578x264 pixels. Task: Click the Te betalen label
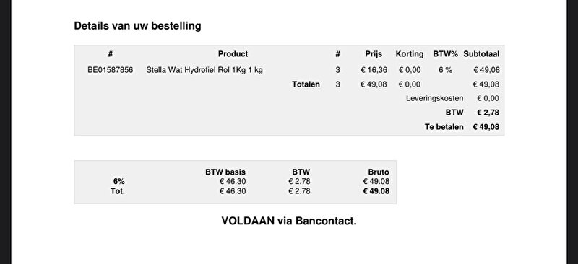point(444,127)
